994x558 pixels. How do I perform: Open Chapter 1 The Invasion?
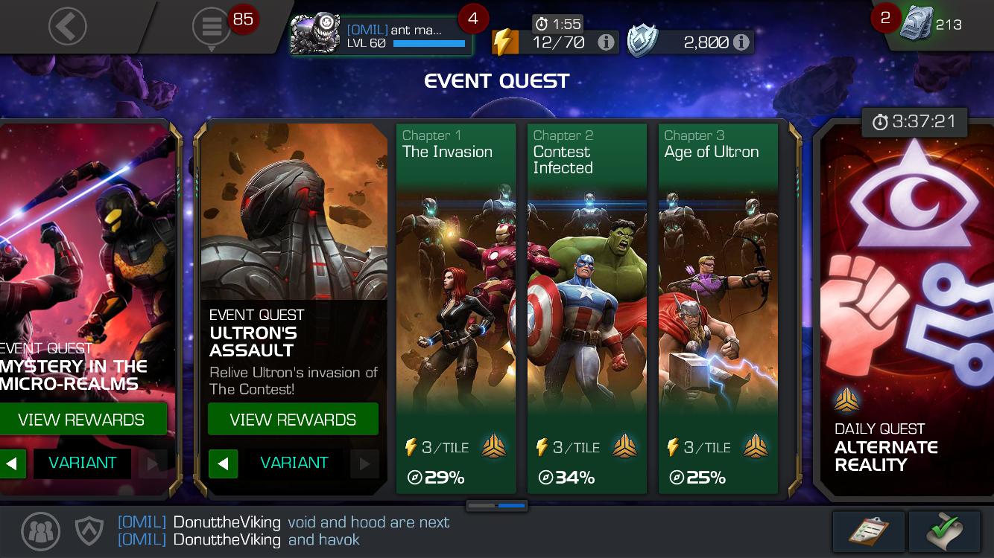[x=456, y=309]
